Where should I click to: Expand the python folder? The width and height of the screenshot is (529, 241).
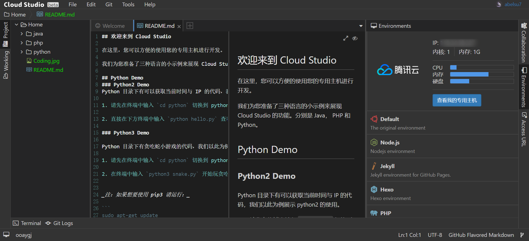point(22,52)
